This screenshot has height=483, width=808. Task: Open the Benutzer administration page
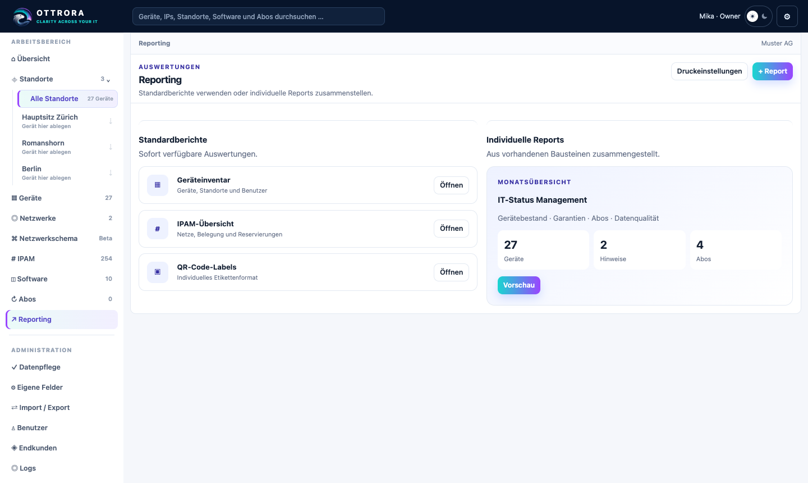pos(62,428)
